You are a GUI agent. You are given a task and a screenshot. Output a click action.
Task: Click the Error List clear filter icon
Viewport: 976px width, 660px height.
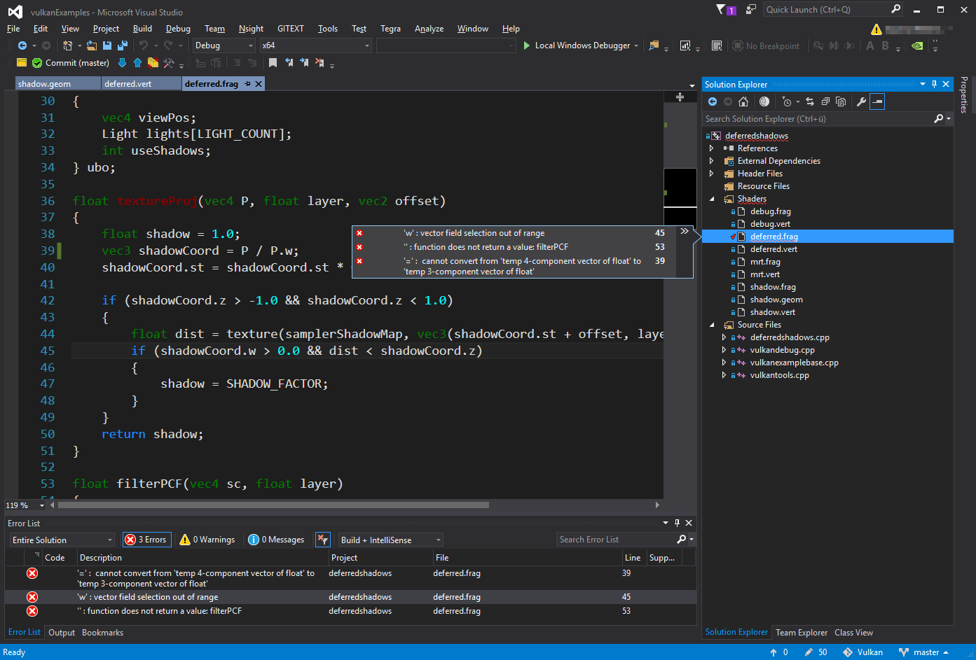(x=322, y=540)
